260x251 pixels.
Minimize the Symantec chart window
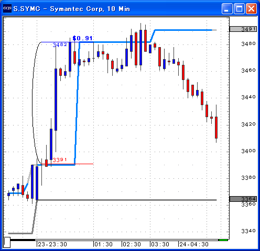(227, 8)
